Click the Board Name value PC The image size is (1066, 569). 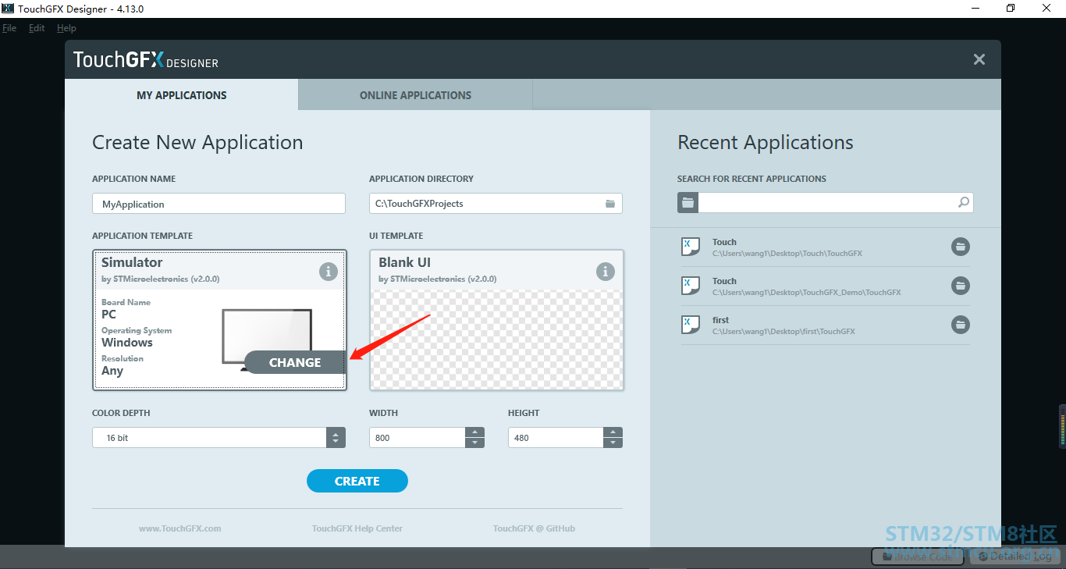coord(108,315)
